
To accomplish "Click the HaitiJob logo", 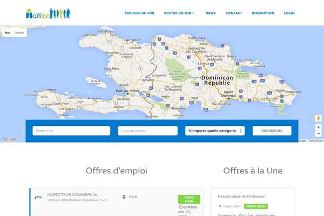I will click(x=48, y=13).
